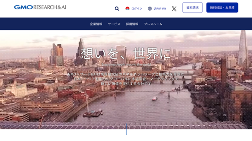Open the X (Twitter) social icon
Viewport: 252px width, 141px height.
(174, 9)
